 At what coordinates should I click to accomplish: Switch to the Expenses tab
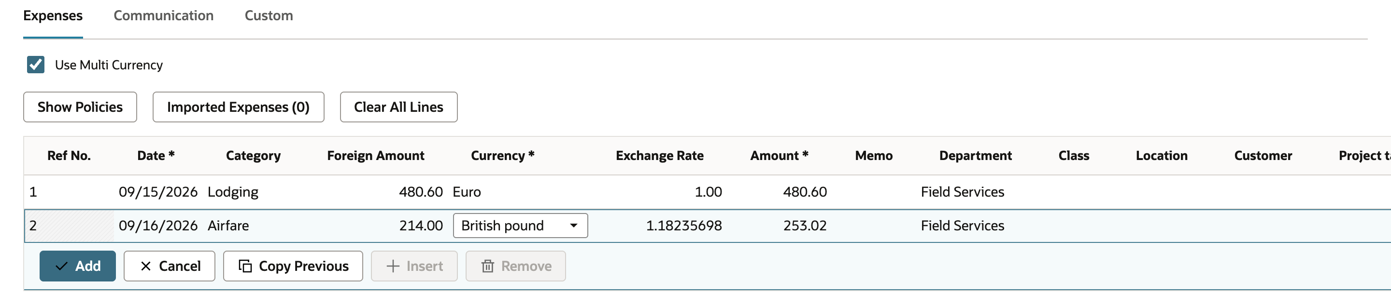[x=53, y=15]
